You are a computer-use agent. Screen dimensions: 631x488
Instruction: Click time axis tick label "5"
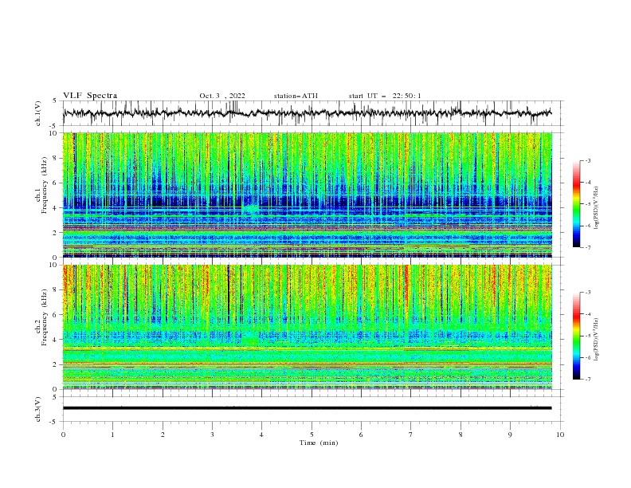point(312,435)
